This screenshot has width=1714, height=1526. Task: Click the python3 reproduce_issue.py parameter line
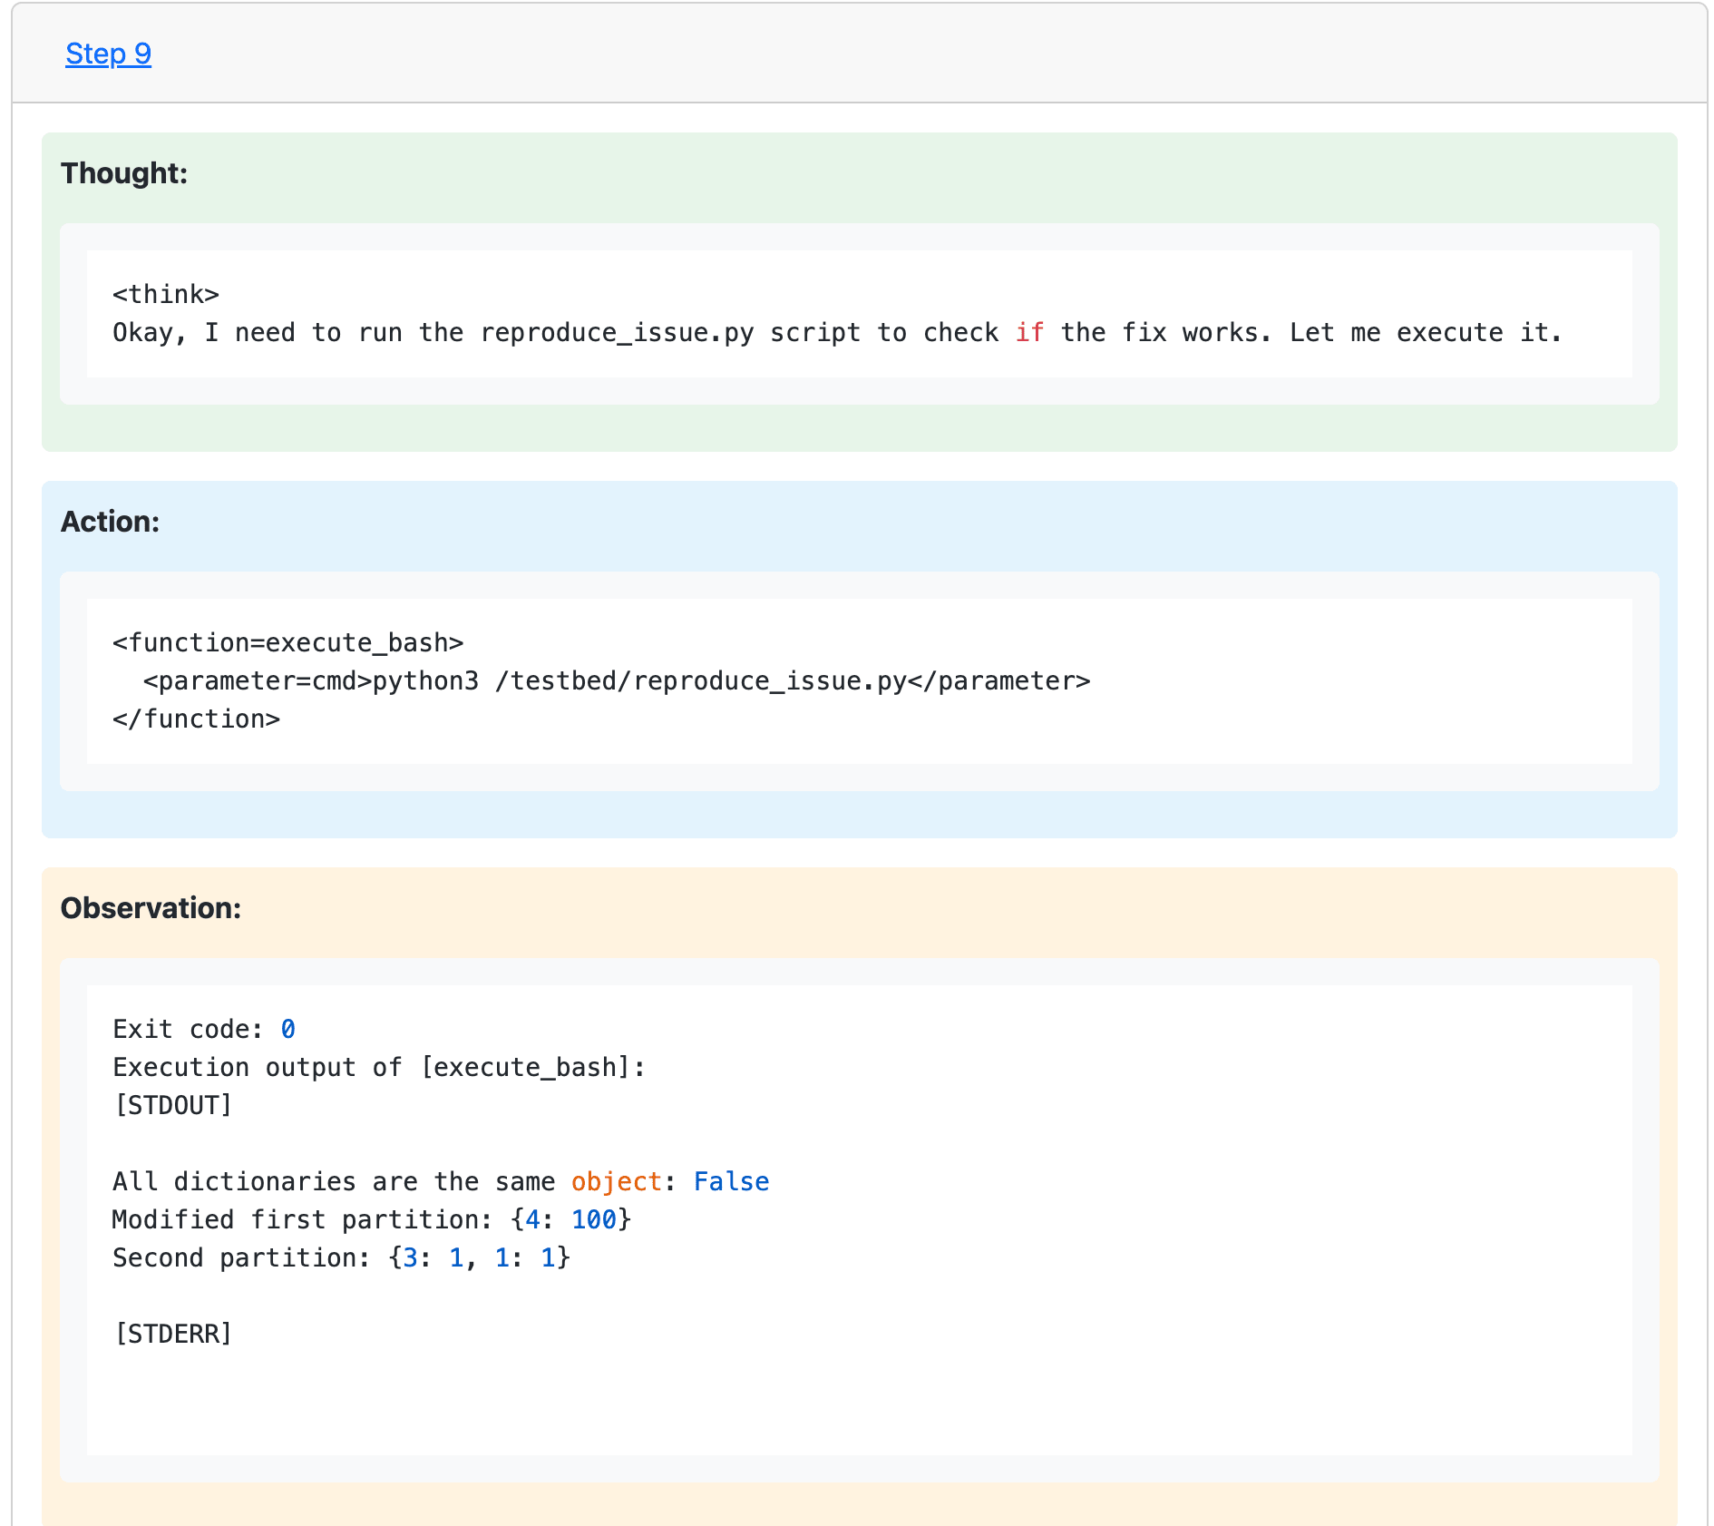pyautogui.click(x=617, y=681)
